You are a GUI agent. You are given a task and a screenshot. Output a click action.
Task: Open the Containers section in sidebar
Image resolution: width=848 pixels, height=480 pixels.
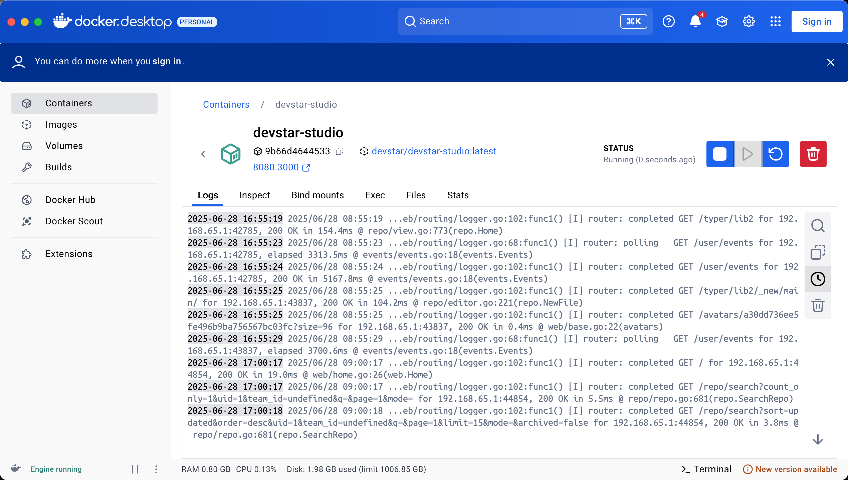pos(68,103)
